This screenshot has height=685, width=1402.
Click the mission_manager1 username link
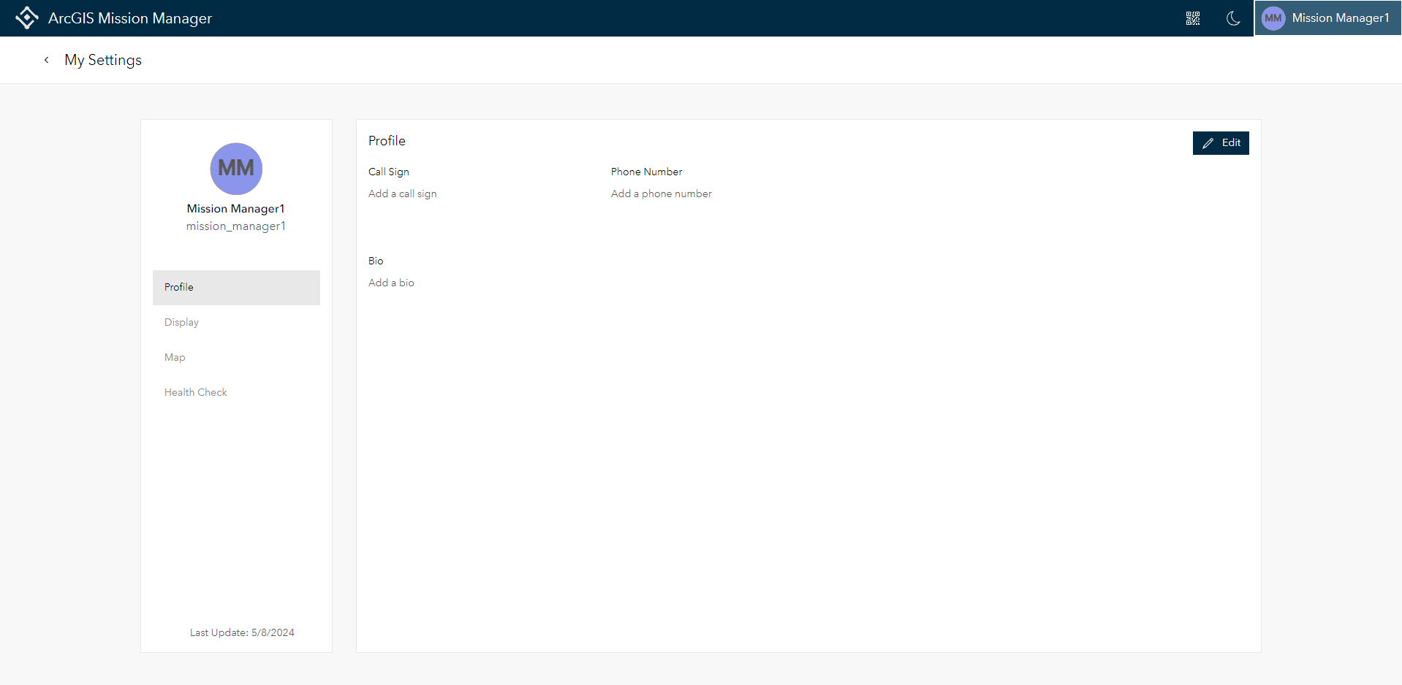coord(235,226)
